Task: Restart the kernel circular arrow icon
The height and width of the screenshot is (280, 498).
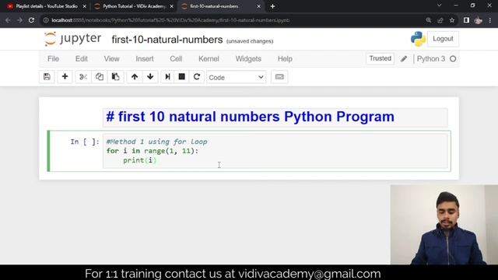Action: click(x=197, y=77)
